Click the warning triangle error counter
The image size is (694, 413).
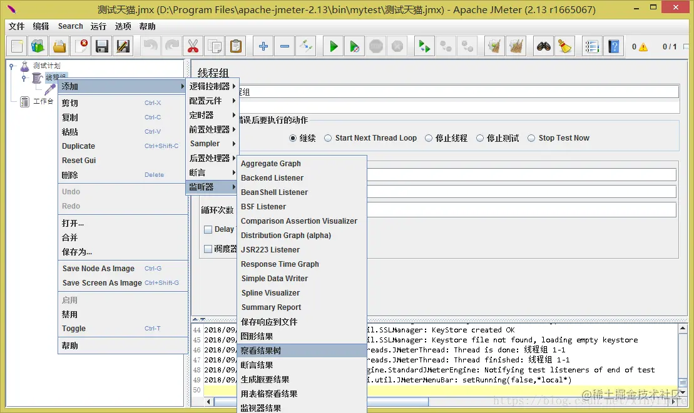pyautogui.click(x=643, y=47)
